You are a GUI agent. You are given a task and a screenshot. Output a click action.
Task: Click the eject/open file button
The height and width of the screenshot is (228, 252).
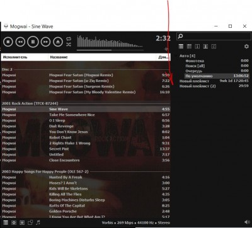tap(58, 42)
